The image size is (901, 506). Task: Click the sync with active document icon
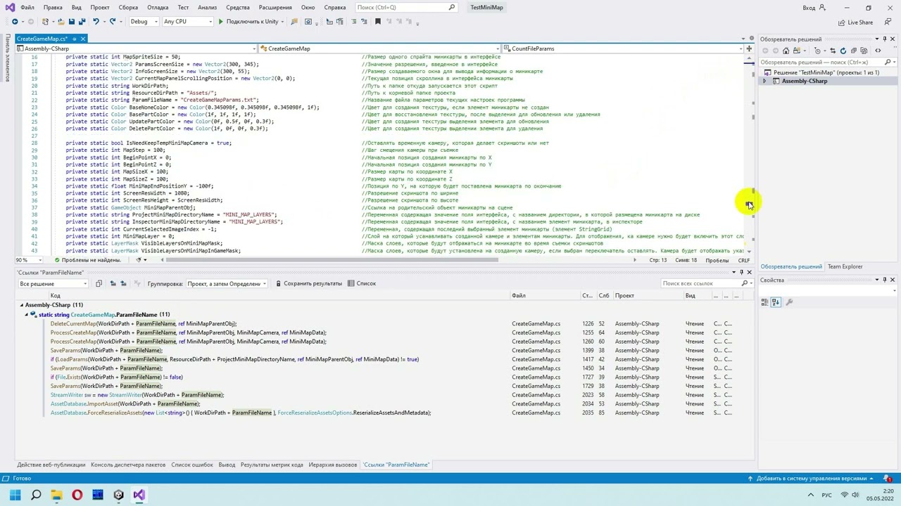coord(831,51)
